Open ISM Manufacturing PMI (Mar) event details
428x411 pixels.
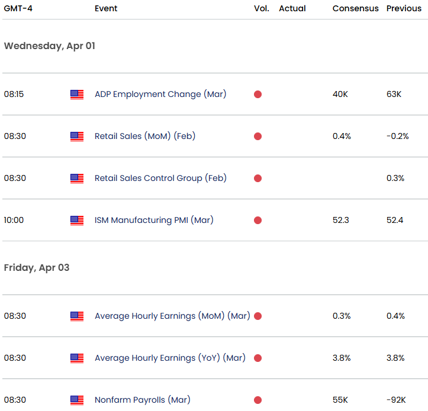(x=154, y=220)
